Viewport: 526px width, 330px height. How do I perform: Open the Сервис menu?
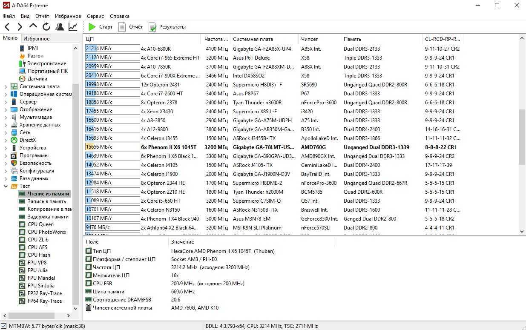[95, 16]
